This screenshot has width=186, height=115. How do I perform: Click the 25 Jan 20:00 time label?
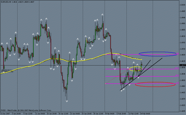pyautogui.click(x=87, y=114)
